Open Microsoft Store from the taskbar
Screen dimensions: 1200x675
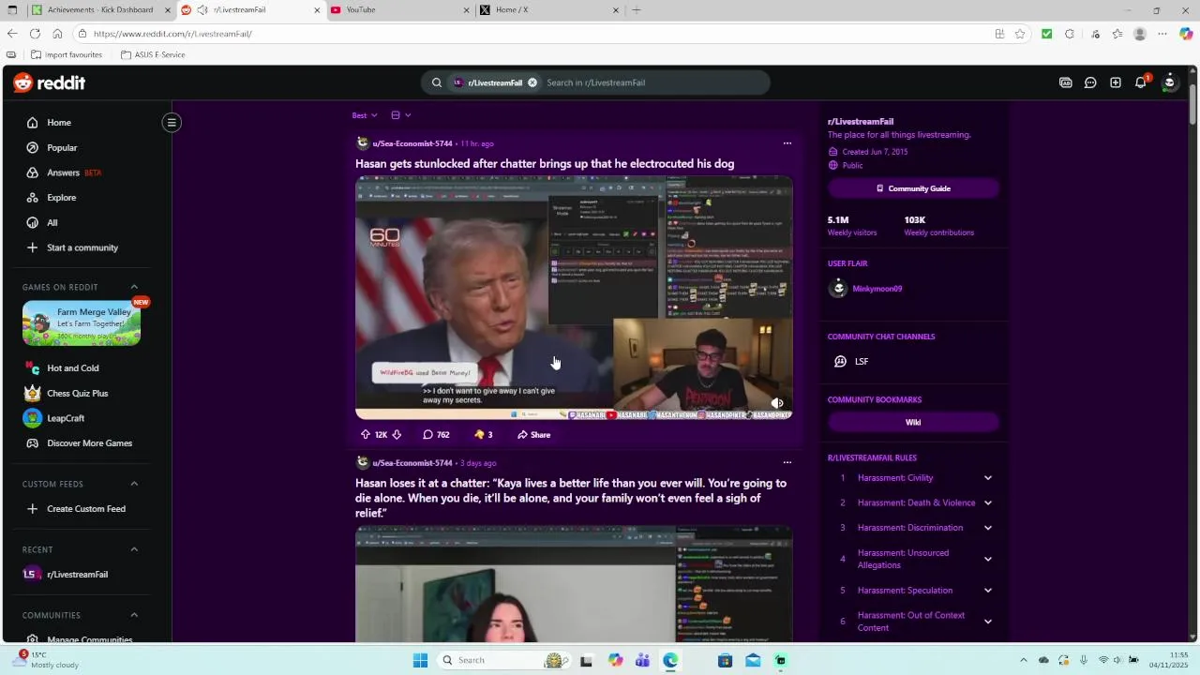click(x=725, y=660)
